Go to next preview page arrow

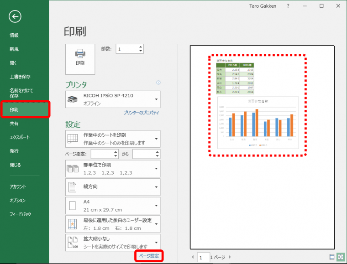(x=230, y=257)
